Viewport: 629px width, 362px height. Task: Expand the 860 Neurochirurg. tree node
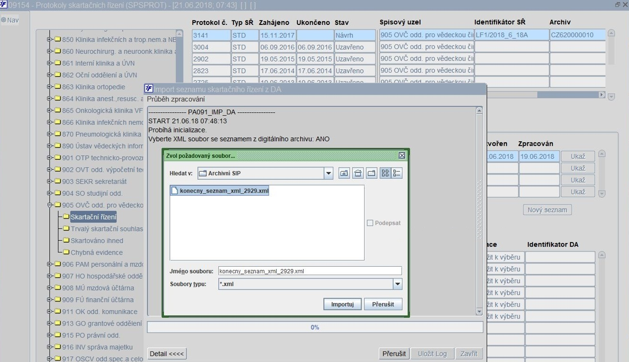click(49, 51)
